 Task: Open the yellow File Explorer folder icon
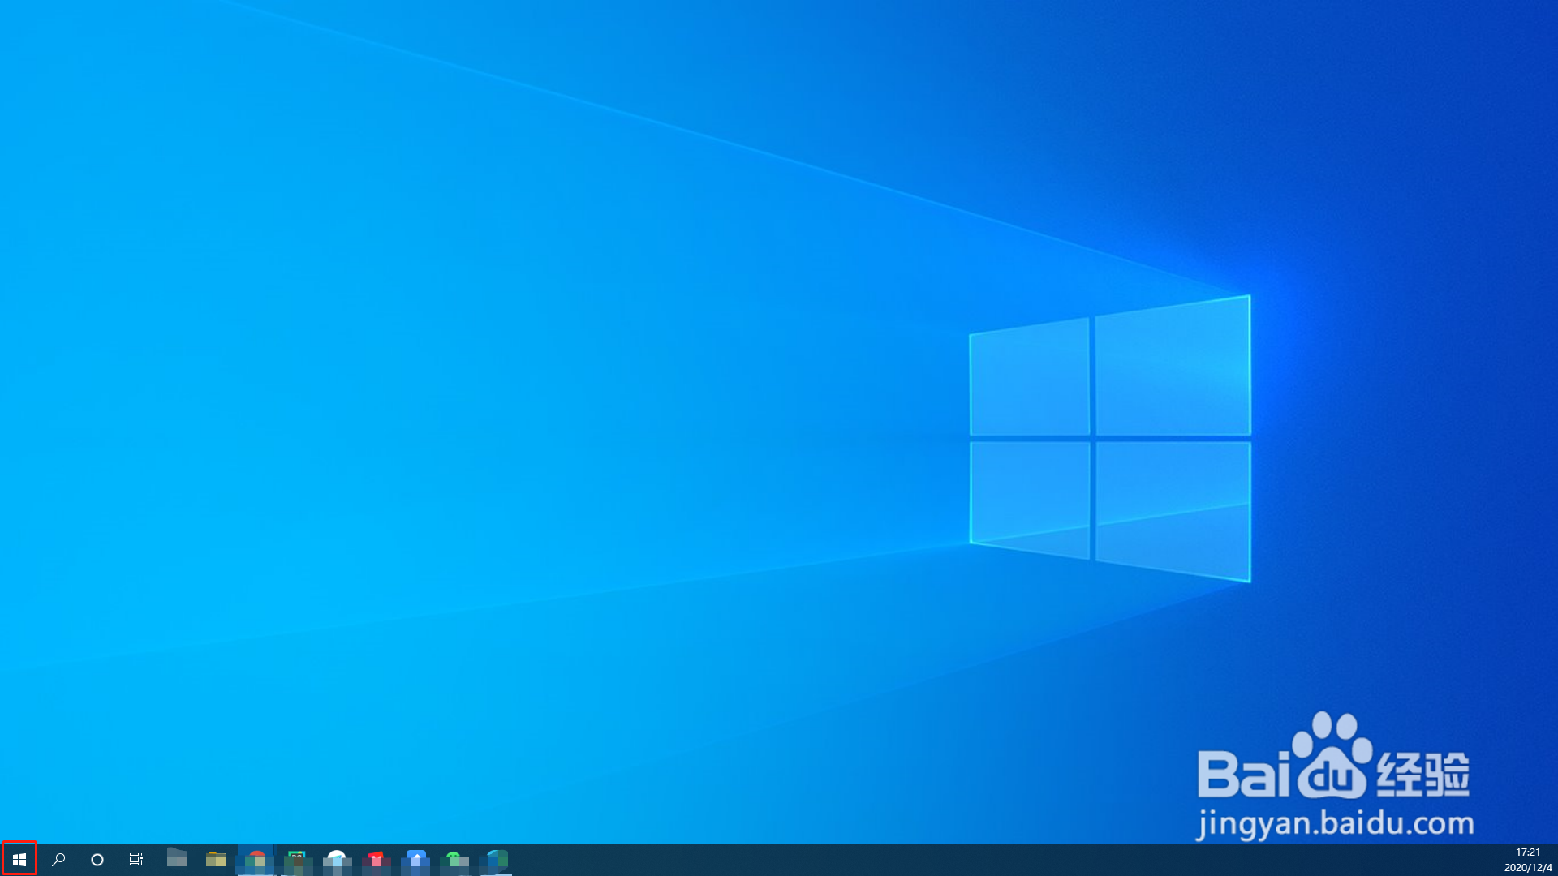coord(216,859)
